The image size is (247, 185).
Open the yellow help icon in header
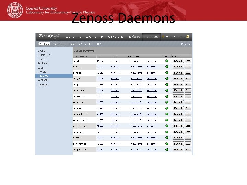(188, 37)
